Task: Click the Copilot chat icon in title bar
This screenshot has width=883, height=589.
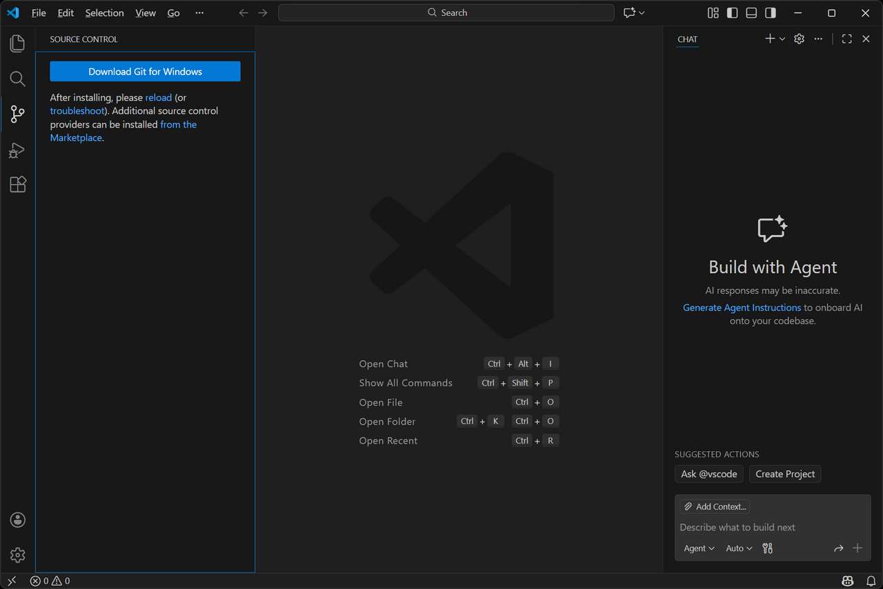Action: click(x=629, y=12)
